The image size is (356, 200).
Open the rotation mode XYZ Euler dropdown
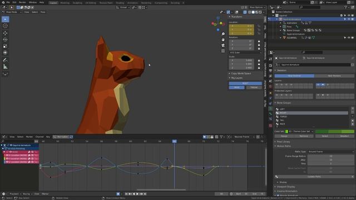tap(245, 52)
